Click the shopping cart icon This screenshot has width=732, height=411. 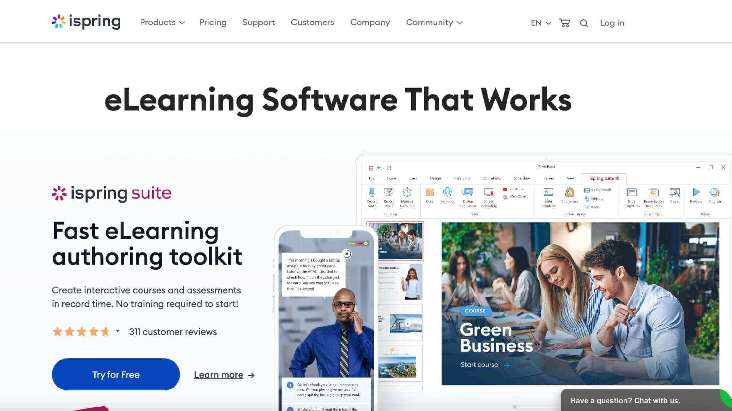pos(564,23)
